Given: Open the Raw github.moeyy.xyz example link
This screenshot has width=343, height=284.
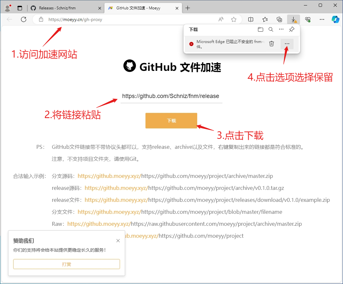Looking at the screenshot, I should (x=99, y=224).
